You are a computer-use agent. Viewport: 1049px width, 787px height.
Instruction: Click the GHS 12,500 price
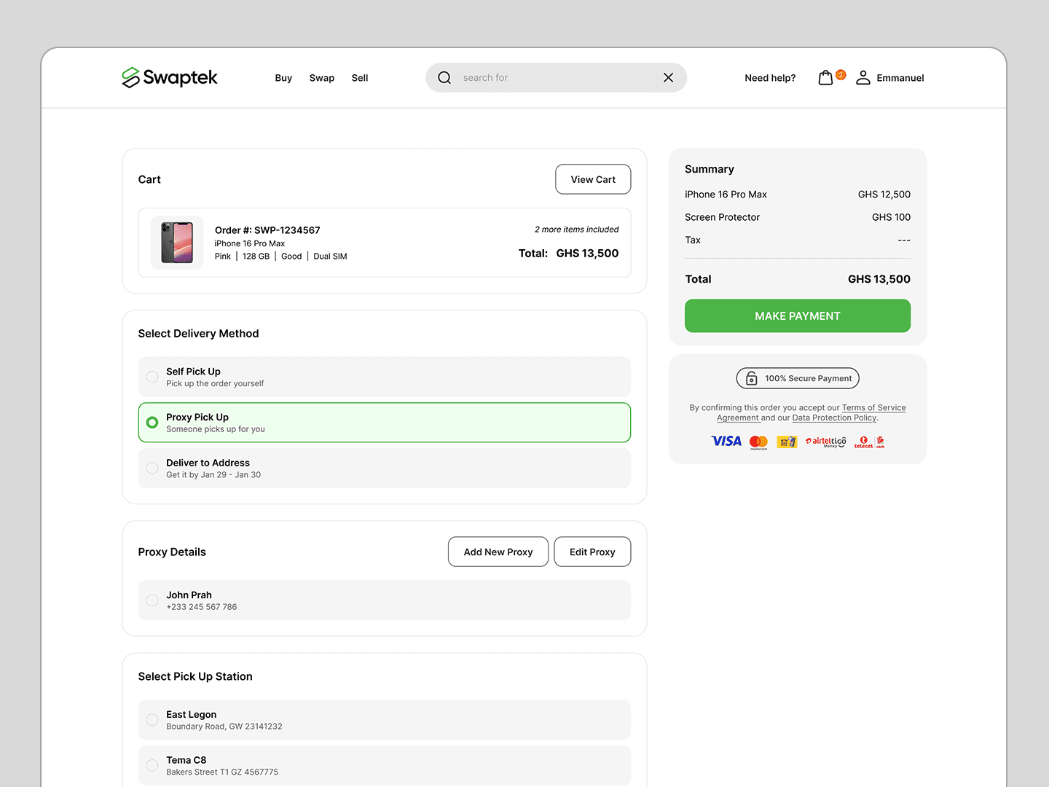pos(884,195)
